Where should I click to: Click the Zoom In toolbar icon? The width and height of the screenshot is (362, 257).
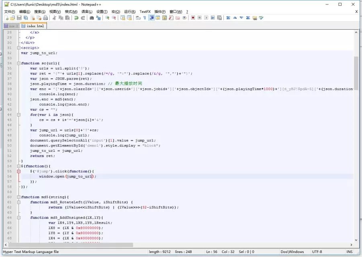107,18
